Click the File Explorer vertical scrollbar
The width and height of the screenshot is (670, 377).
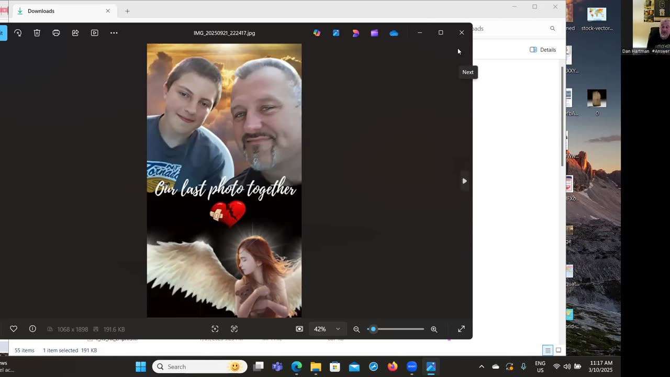pos(563,116)
